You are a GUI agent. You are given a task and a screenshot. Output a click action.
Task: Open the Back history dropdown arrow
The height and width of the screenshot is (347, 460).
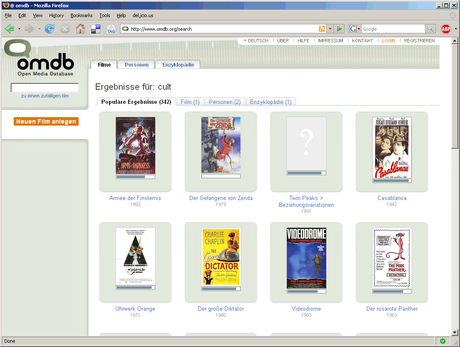pos(19,29)
